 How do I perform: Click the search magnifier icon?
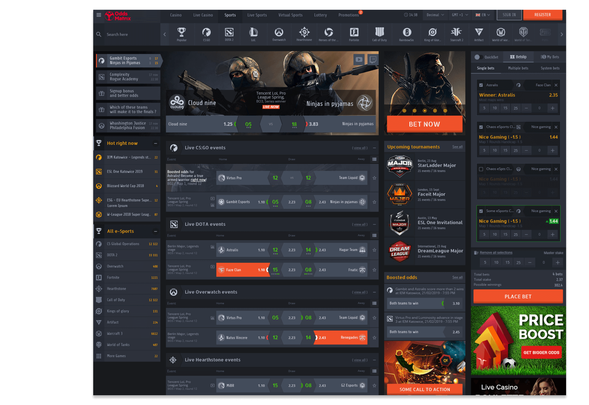pos(98,34)
